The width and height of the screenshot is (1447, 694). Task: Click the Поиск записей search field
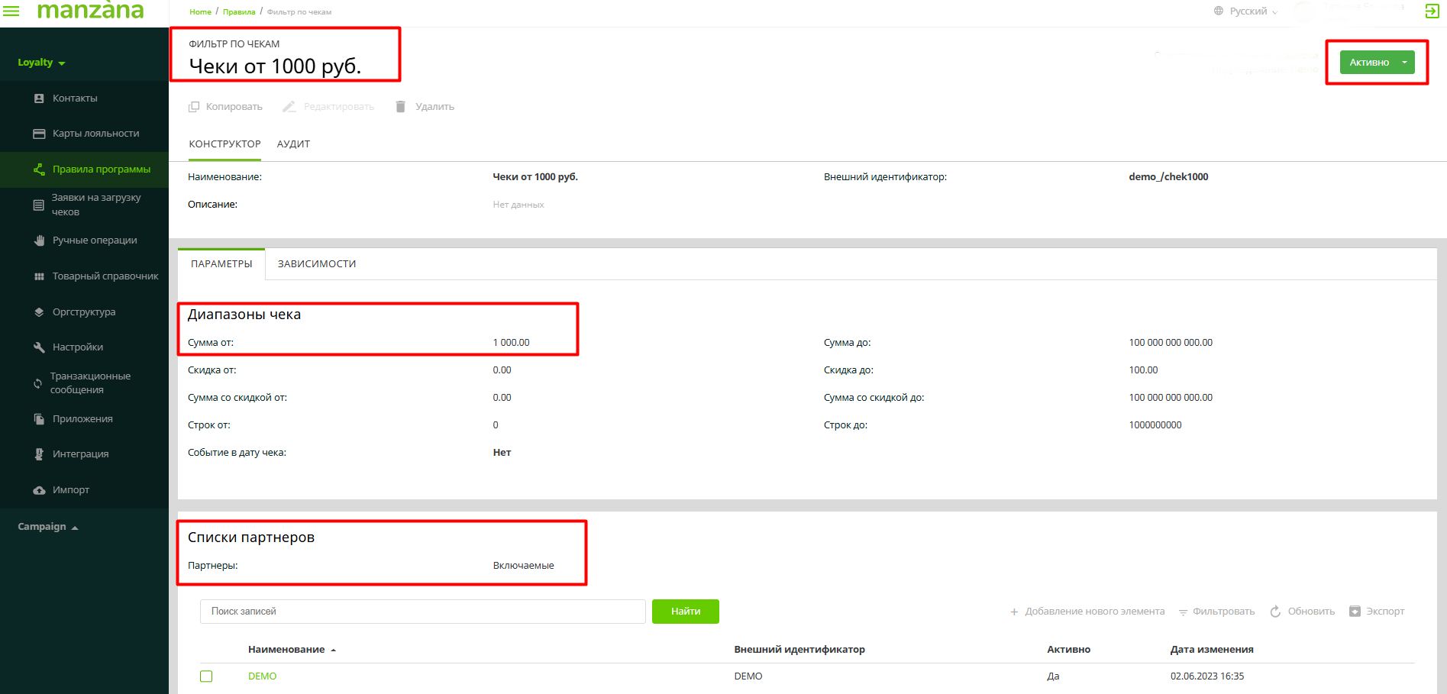point(422,612)
